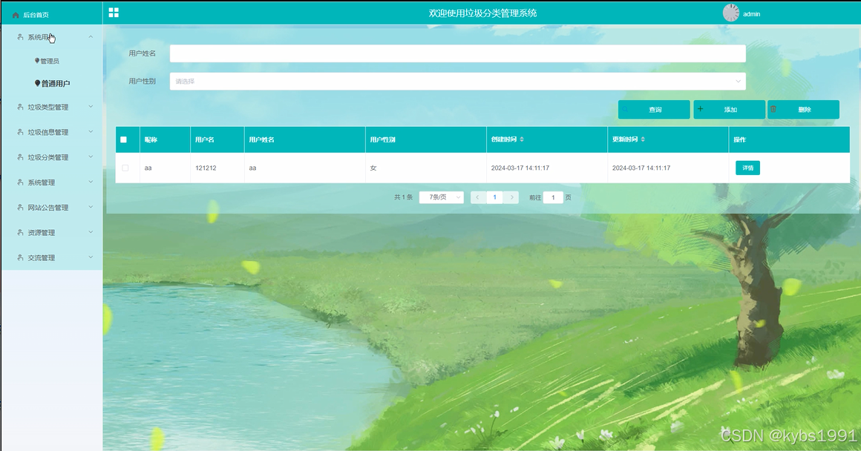Expand the 垃圾信息管理 chevron
This screenshot has height=451, width=861.
click(91, 132)
